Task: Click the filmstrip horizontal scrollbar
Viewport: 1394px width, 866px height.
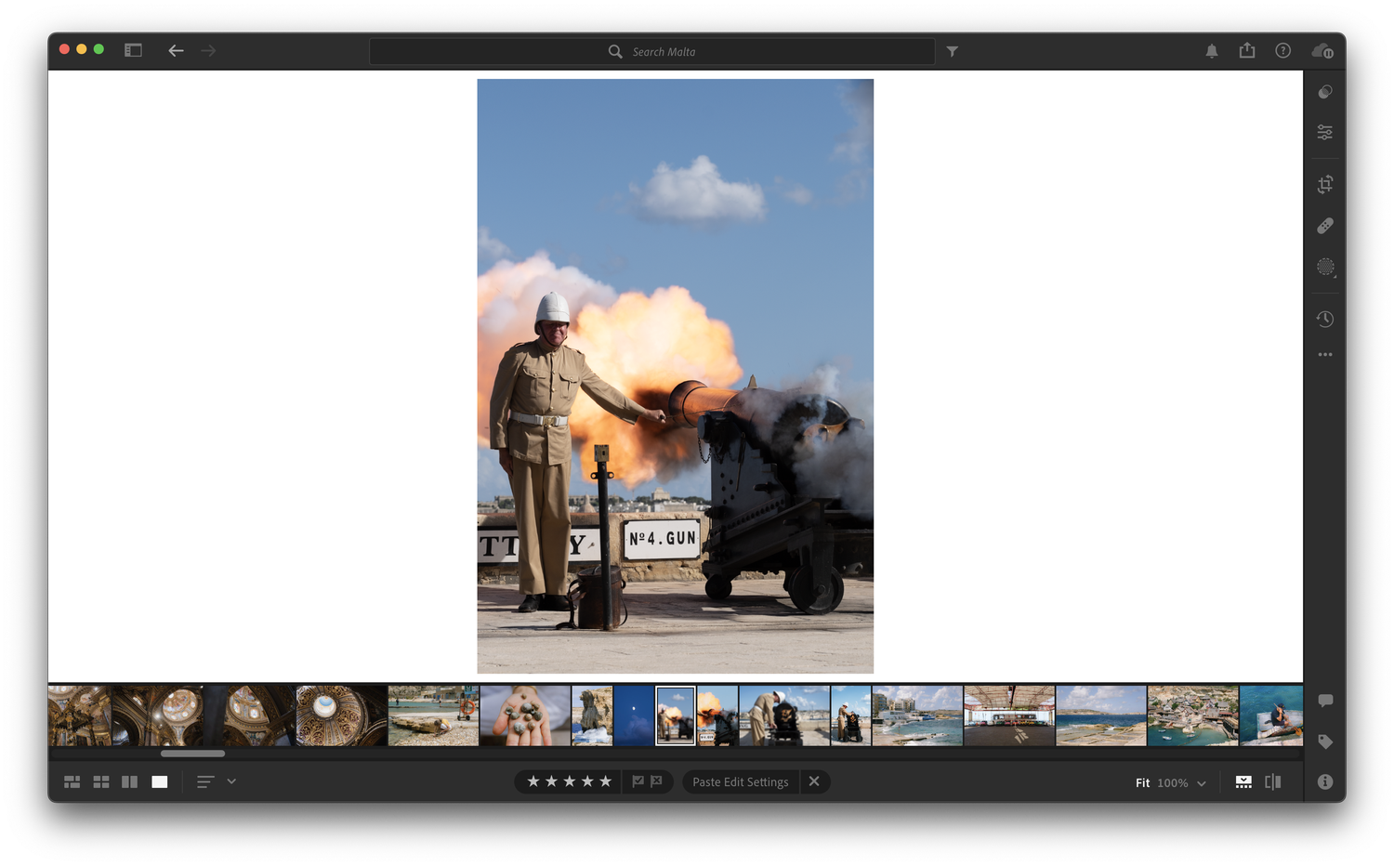Action: click(192, 754)
